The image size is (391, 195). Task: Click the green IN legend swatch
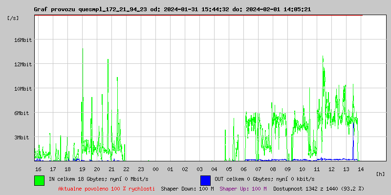point(39,180)
